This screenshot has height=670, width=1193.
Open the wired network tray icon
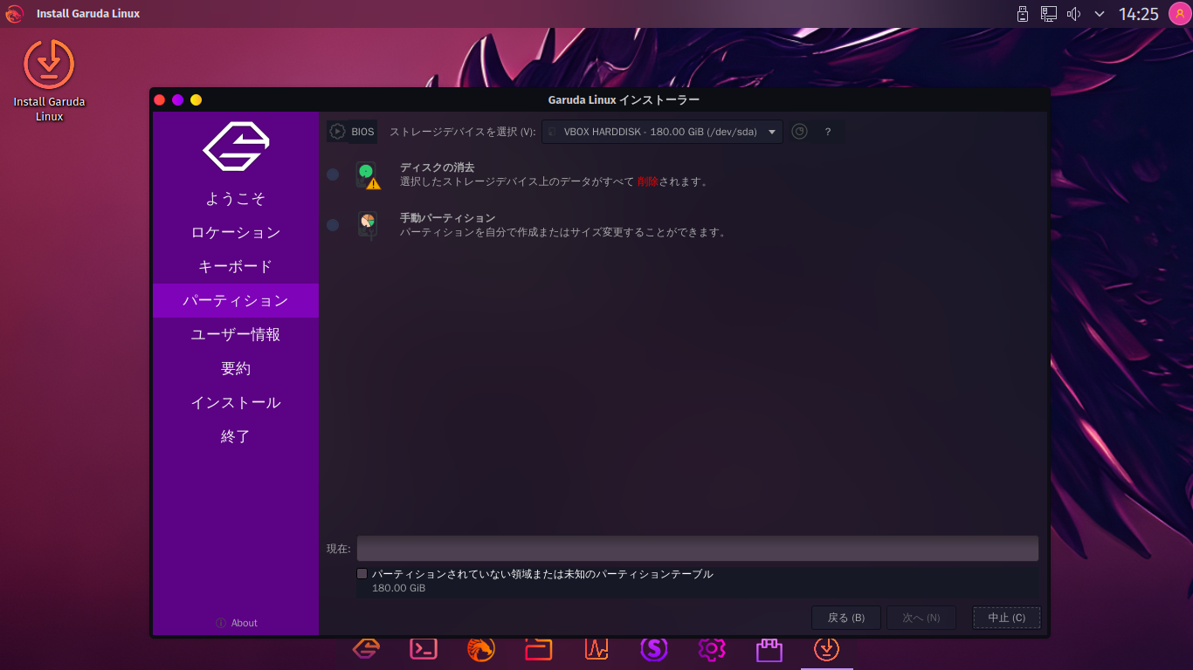[1049, 14]
